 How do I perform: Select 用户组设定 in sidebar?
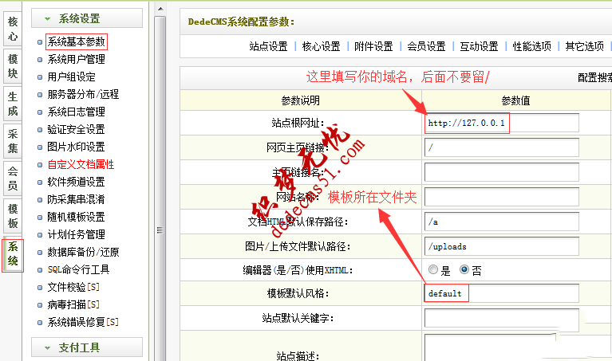pos(72,77)
